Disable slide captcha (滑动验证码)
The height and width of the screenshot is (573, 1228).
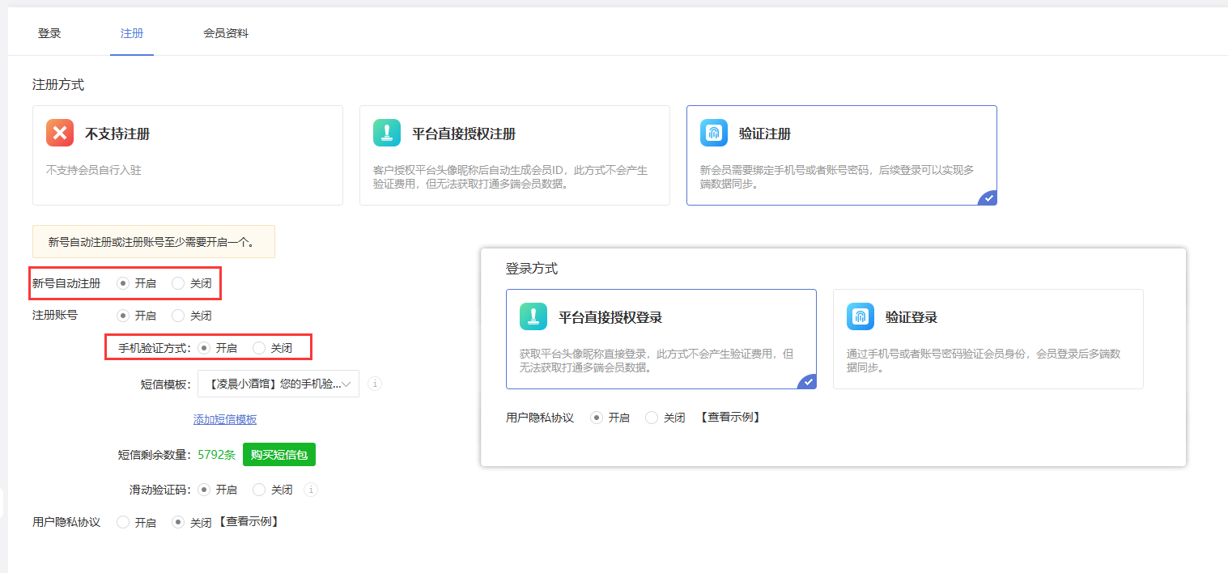pyautogui.click(x=259, y=490)
